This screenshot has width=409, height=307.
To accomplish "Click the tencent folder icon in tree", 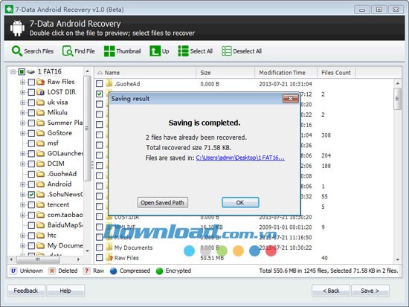I will click(40, 204).
